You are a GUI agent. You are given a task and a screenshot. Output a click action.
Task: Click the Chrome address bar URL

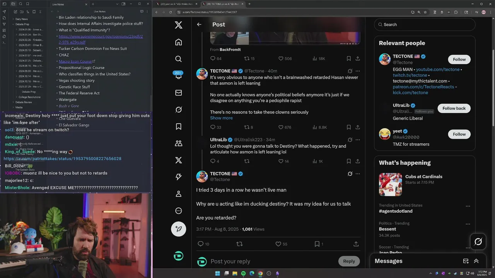point(210,12)
